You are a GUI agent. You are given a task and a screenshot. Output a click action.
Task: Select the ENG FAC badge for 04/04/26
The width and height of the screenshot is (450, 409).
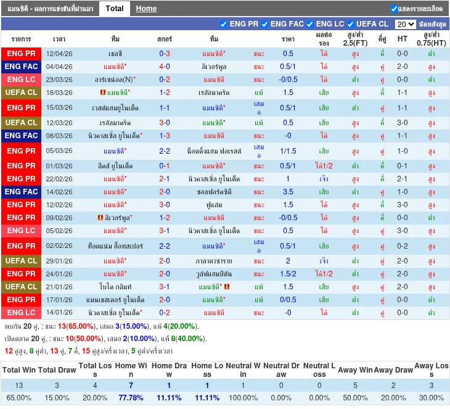click(22, 67)
